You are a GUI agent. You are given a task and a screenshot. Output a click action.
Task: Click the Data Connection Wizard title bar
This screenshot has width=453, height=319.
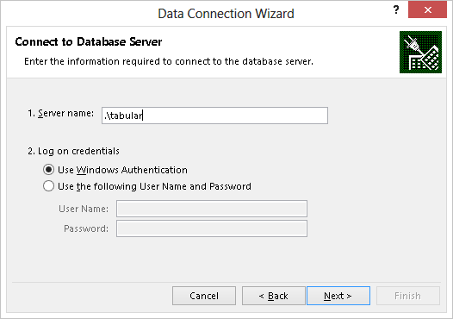point(226,14)
